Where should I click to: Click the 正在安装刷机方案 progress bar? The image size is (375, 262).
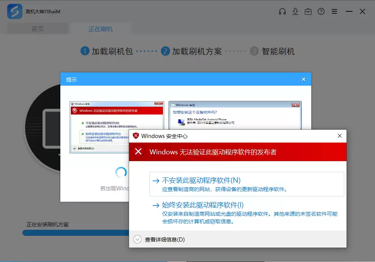[76, 232]
